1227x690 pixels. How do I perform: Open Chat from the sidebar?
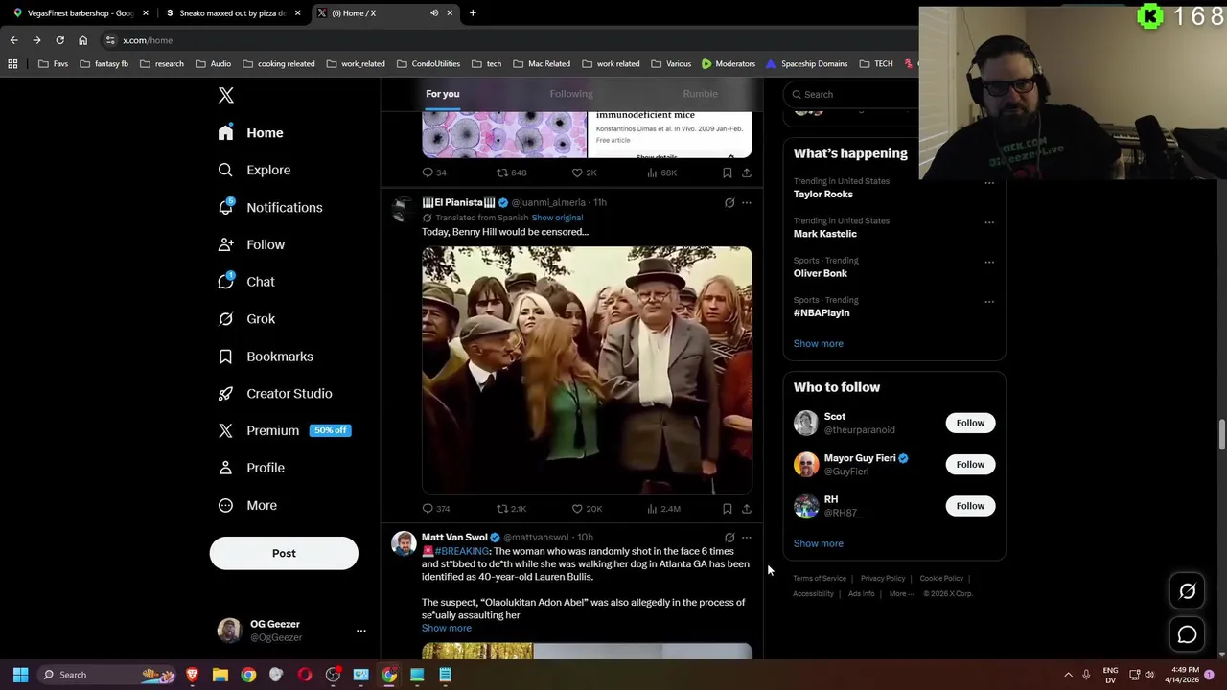[x=246, y=282]
